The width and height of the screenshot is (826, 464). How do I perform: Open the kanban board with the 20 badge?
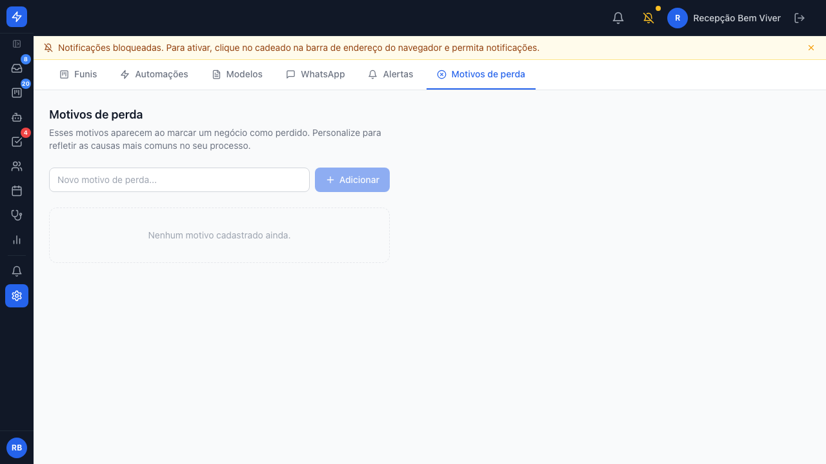pos(17,93)
